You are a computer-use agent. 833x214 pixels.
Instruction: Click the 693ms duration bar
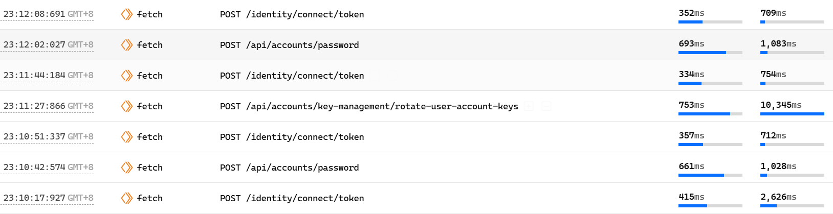pyautogui.click(x=710, y=53)
